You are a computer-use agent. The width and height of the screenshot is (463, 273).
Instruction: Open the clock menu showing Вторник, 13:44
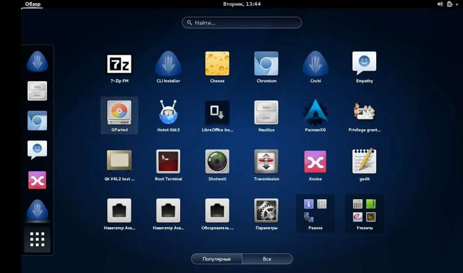tap(242, 4)
